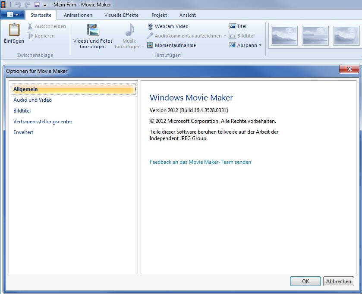Close the Optionen für Movie Maker dialog

click(x=349, y=69)
